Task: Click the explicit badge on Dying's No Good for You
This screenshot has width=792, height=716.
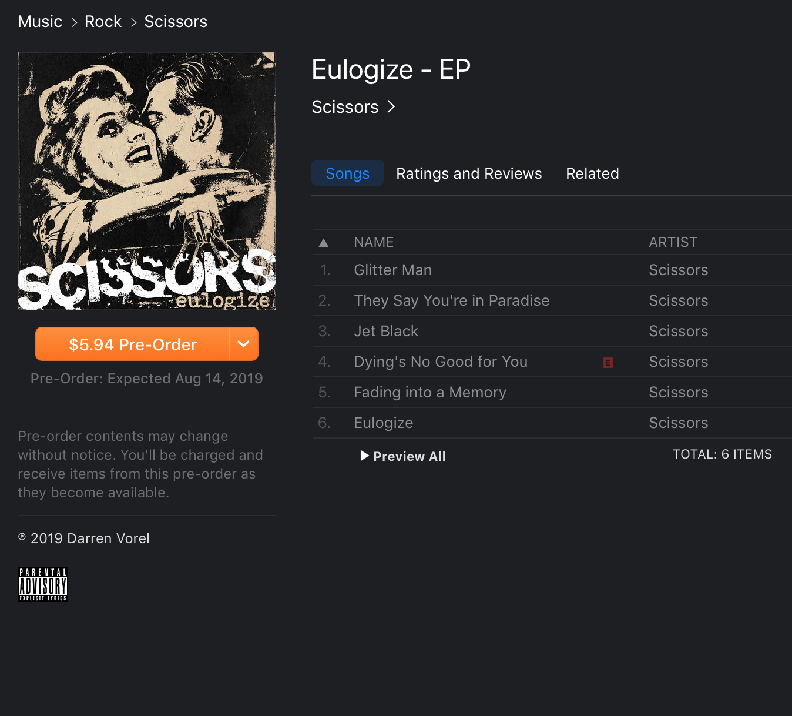Action: (x=608, y=363)
